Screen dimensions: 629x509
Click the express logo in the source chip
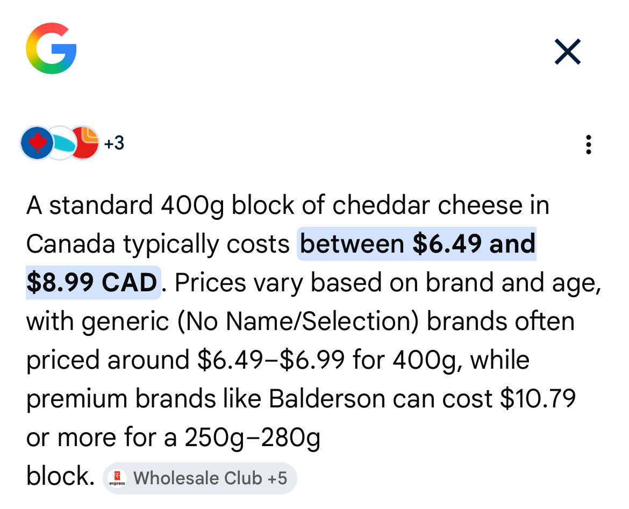click(117, 478)
